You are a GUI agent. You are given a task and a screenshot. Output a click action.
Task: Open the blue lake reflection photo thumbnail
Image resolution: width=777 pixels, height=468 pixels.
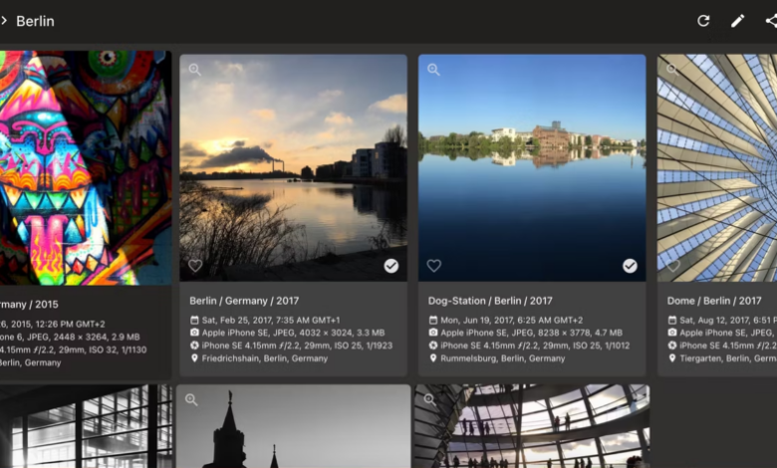pyautogui.click(x=532, y=168)
